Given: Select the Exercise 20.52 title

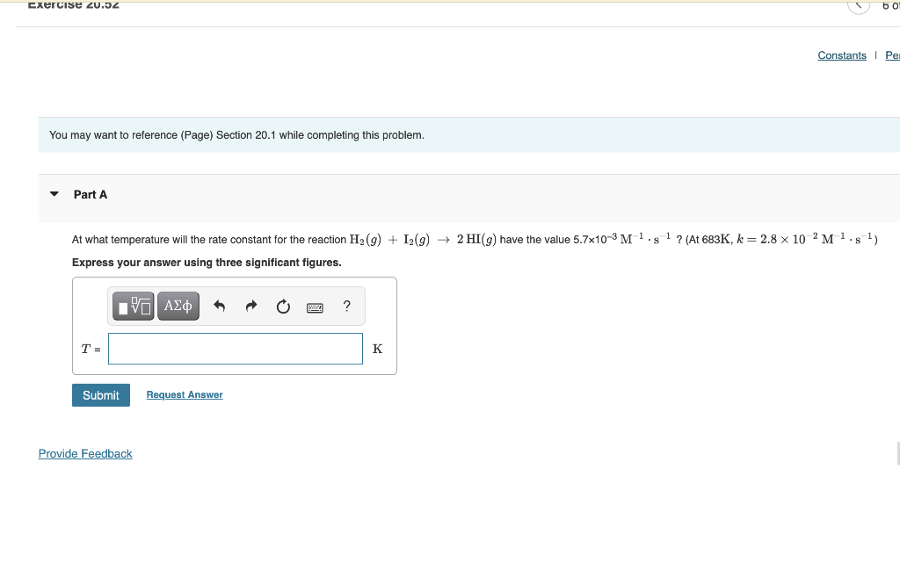Looking at the screenshot, I should (x=73, y=5).
